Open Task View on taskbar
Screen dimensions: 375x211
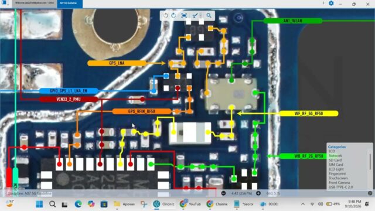64,205
